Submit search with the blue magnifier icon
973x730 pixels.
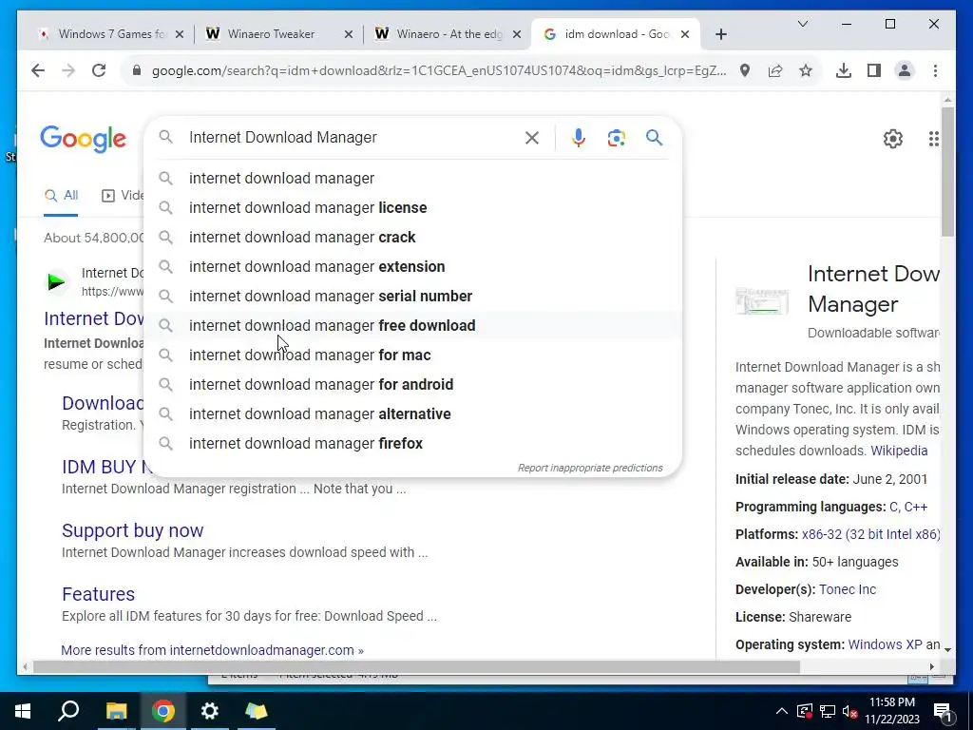[x=654, y=137]
